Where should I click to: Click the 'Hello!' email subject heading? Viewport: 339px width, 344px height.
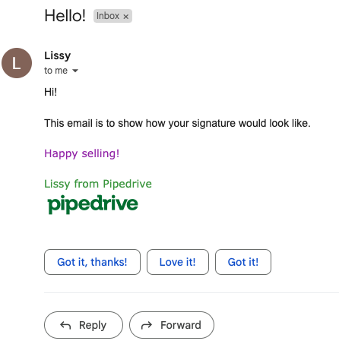point(65,16)
